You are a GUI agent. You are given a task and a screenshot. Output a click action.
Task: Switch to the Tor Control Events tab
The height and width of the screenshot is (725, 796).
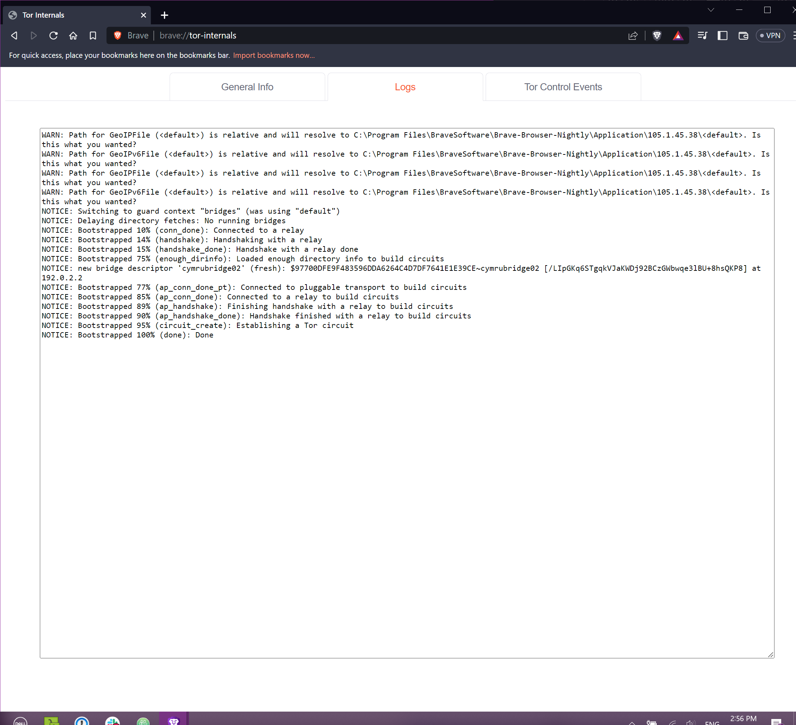click(563, 86)
